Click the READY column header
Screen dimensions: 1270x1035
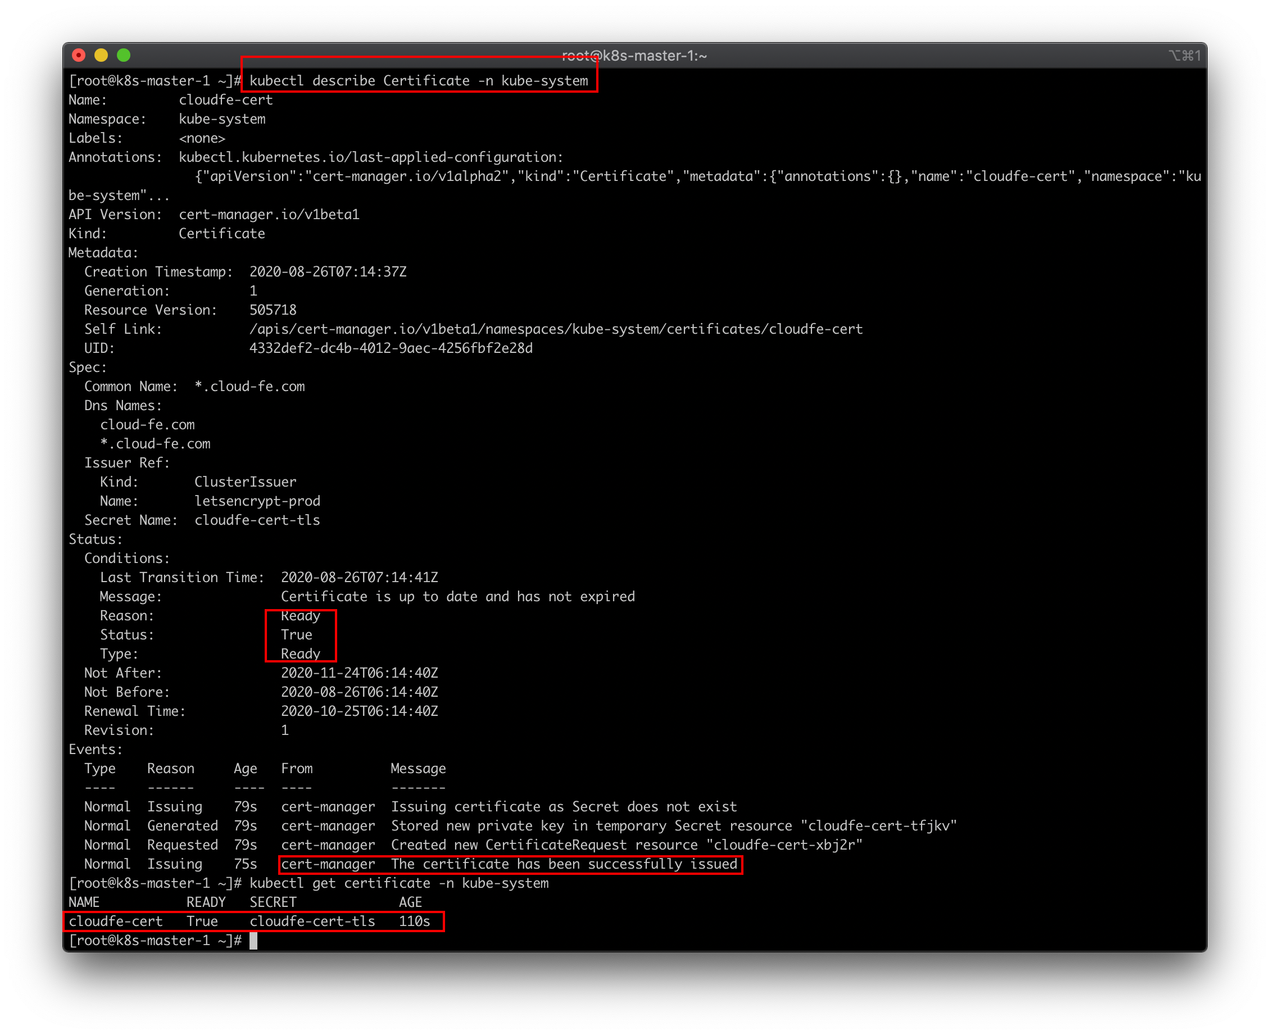point(206,902)
